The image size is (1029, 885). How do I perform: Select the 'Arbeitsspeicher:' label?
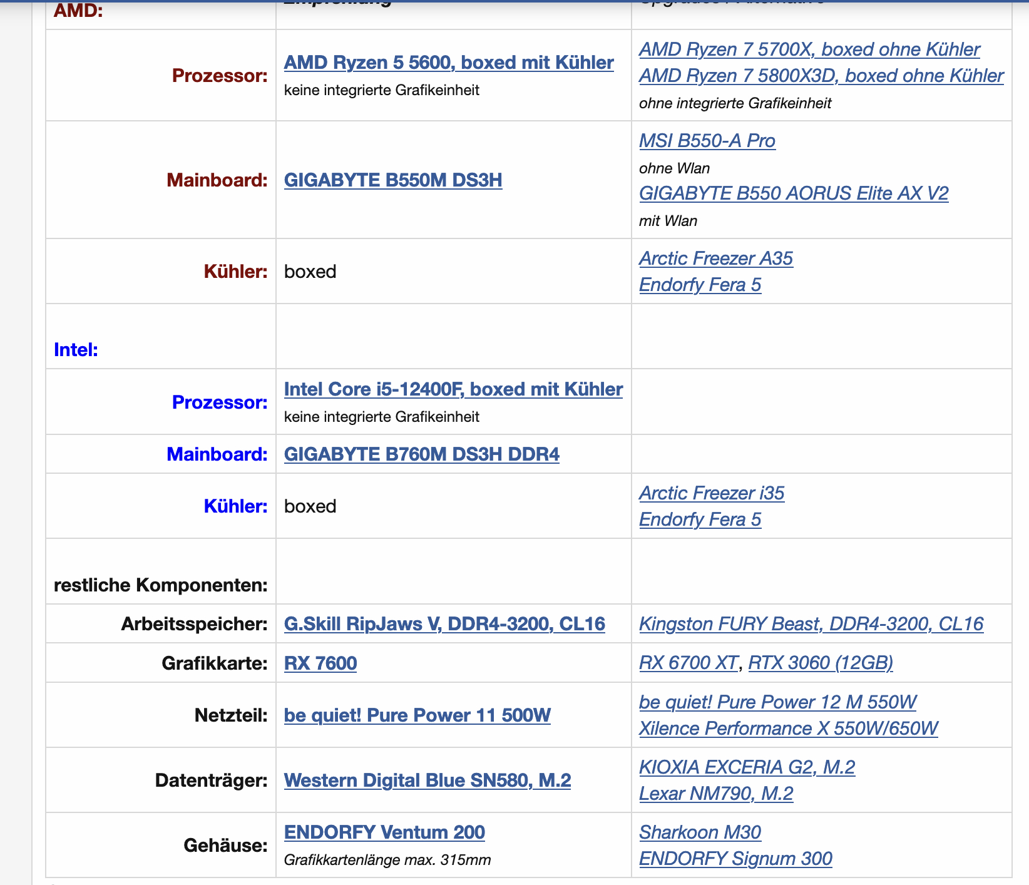coord(195,624)
